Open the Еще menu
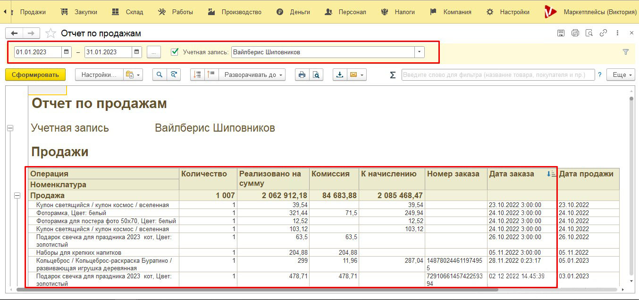This screenshot has width=639, height=300. pos(623,75)
